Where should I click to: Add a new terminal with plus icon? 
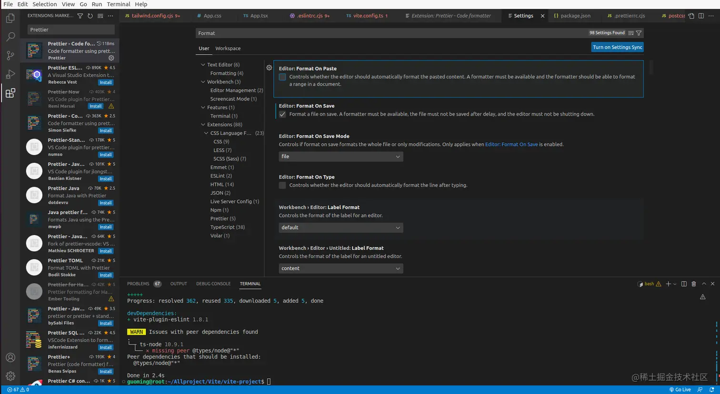668,284
